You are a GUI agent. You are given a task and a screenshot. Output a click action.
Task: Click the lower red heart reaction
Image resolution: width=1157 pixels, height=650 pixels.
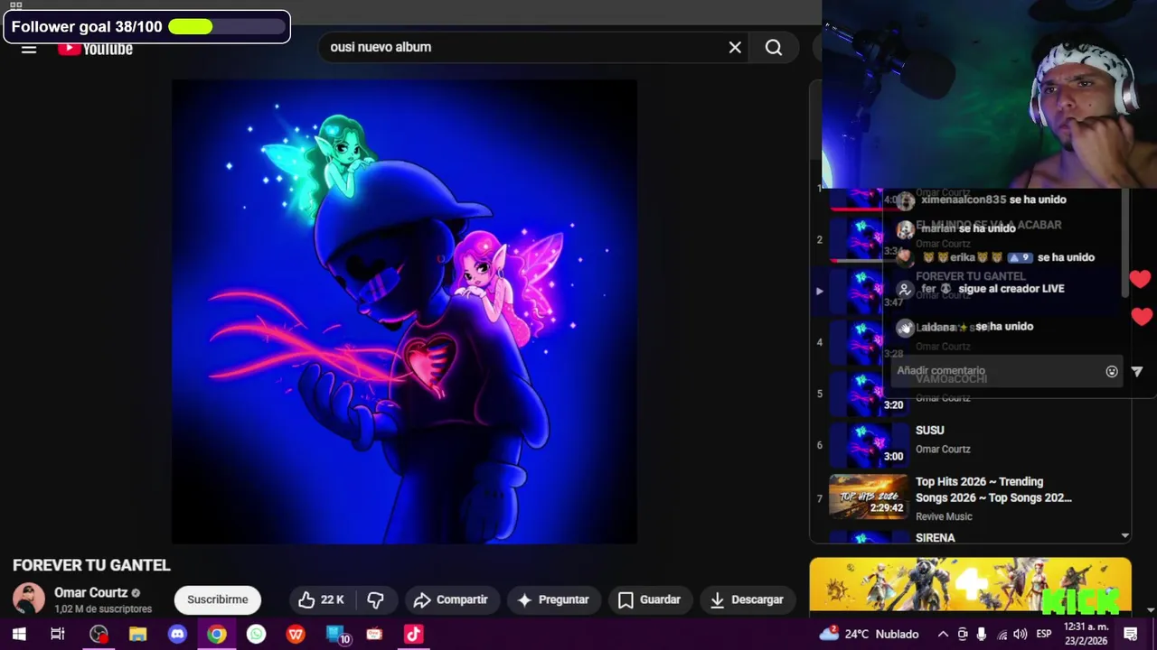(x=1142, y=316)
